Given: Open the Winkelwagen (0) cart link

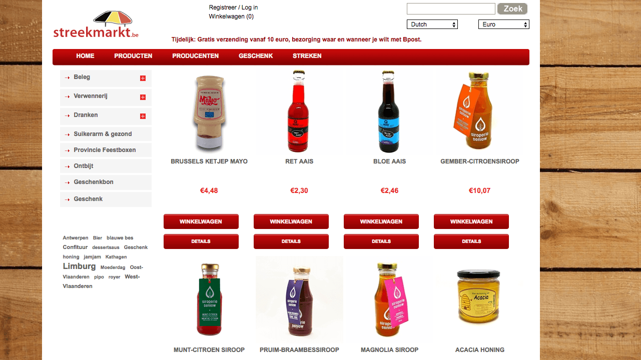Looking at the screenshot, I should pos(231,16).
